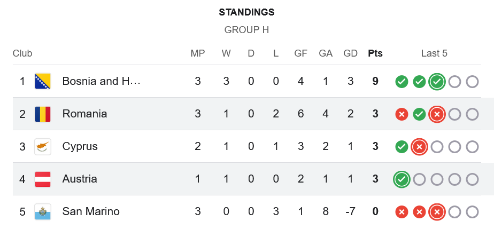Click Cyprus's circled loss result icon

coord(419,147)
